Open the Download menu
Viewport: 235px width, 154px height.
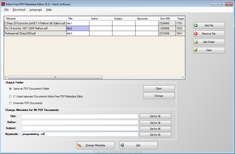(x=19, y=10)
